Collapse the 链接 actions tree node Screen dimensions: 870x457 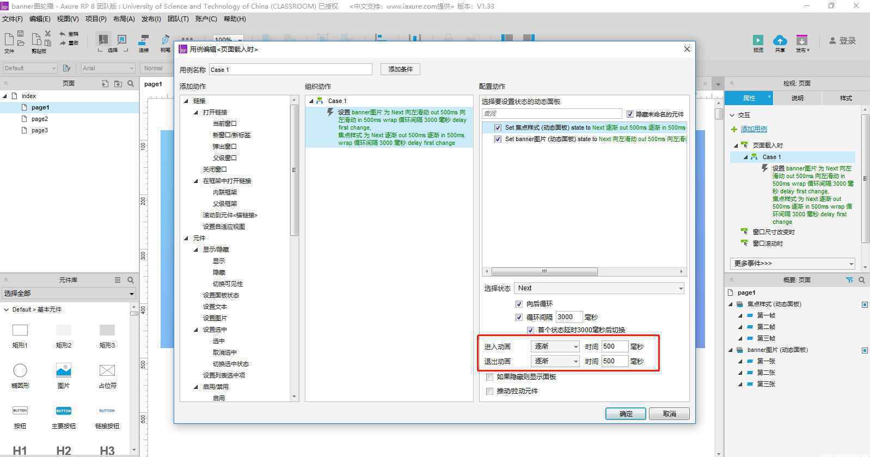pyautogui.click(x=186, y=101)
